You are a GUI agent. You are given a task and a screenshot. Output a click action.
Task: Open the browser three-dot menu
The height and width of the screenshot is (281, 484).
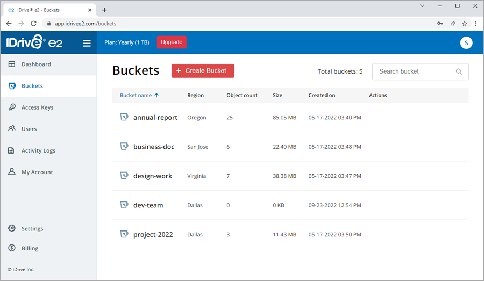point(476,24)
